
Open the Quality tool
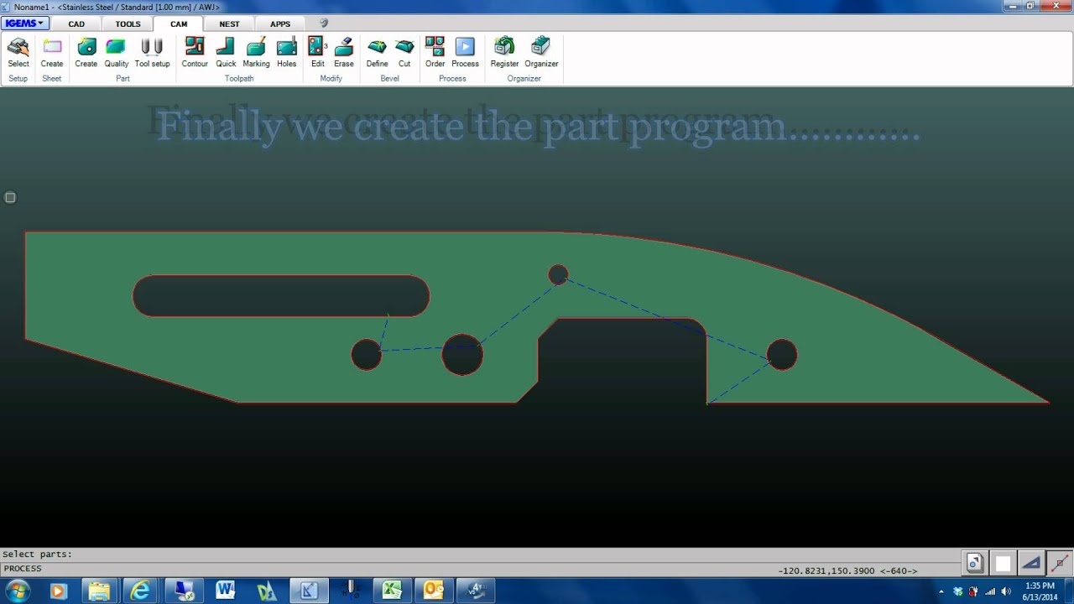click(x=116, y=52)
